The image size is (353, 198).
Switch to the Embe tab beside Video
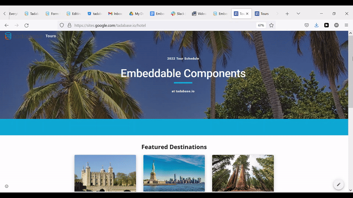pyautogui.click(x=220, y=14)
